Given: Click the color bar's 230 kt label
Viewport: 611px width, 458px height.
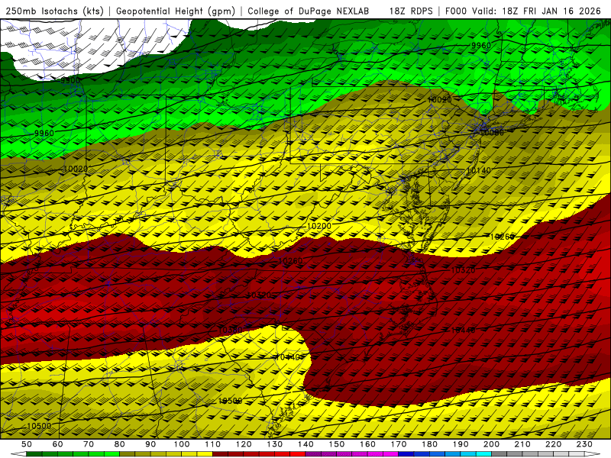Looking at the screenshot, I should point(584,444).
